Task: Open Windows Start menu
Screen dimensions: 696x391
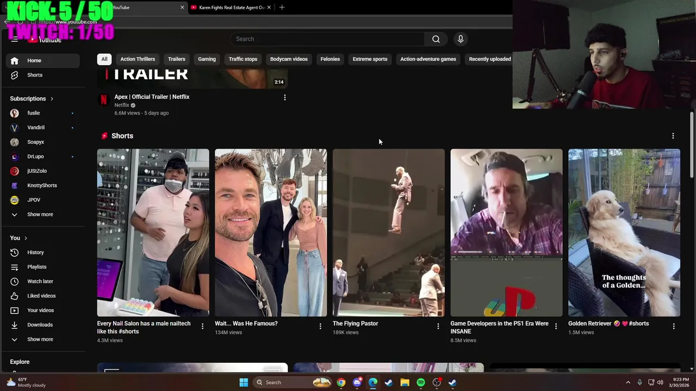Action: click(x=244, y=382)
